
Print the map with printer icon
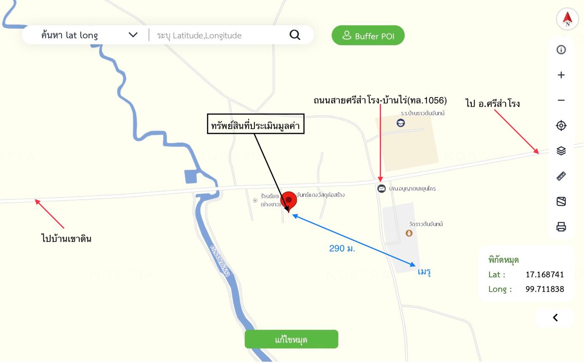(561, 227)
